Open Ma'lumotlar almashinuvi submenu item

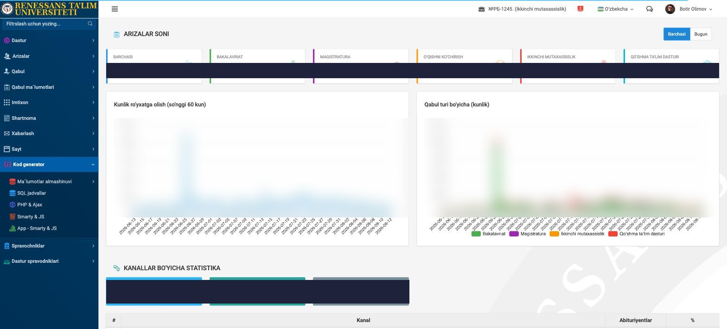49,181
